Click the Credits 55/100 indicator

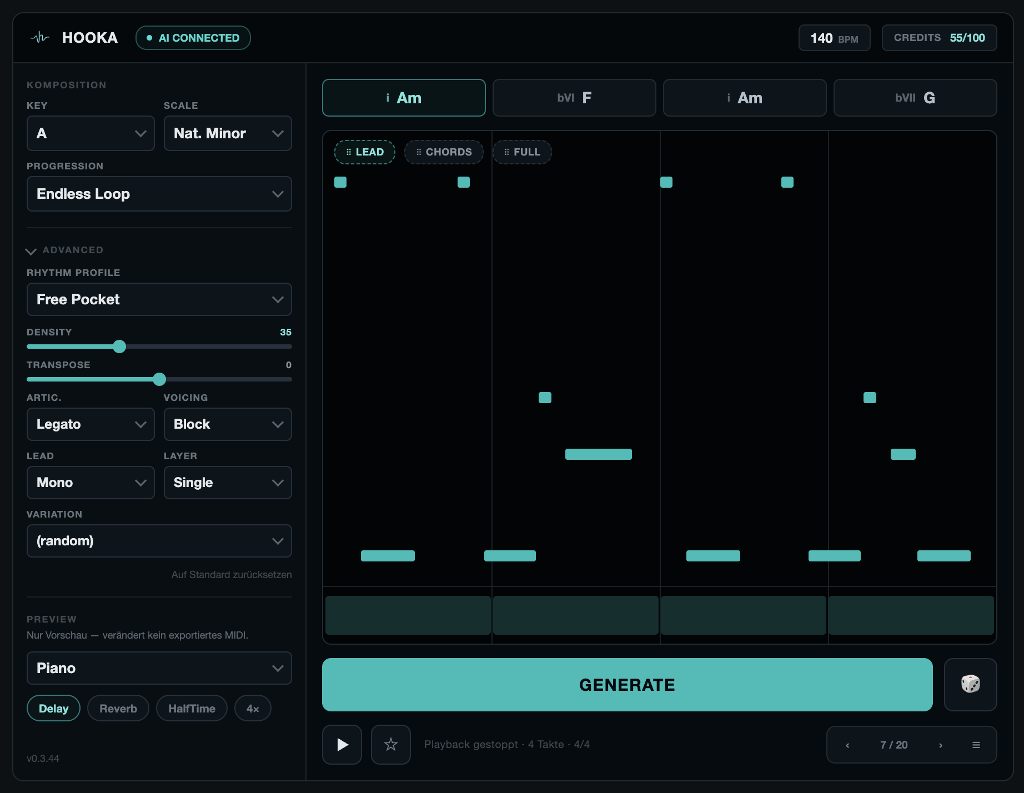point(940,38)
